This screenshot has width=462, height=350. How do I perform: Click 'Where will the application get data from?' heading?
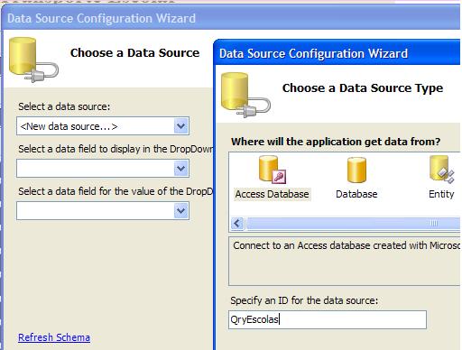point(336,142)
